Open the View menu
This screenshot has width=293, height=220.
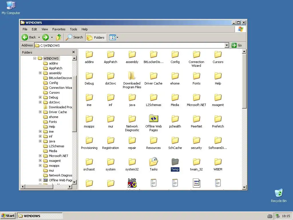pyautogui.click(x=45, y=29)
